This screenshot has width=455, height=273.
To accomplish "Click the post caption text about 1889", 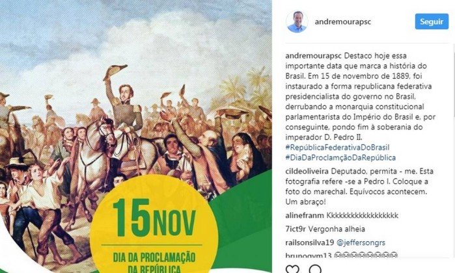I will click(x=360, y=96).
